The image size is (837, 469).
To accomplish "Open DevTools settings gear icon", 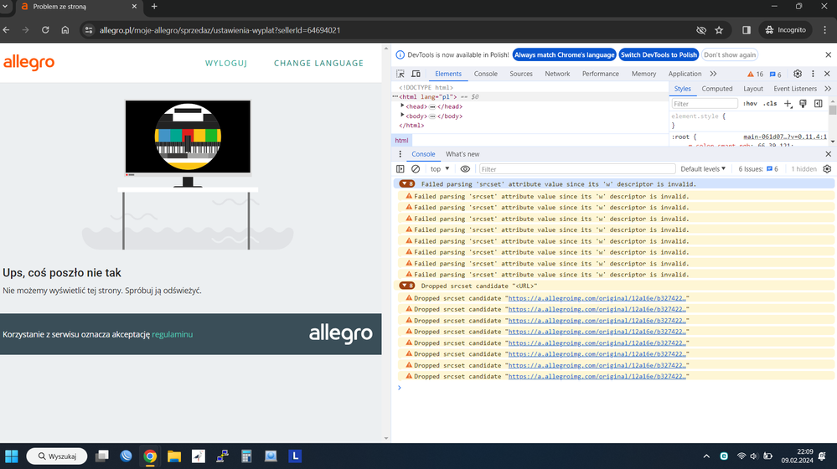I will point(798,74).
